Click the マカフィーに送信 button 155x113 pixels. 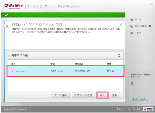pyautogui.click(x=83, y=95)
